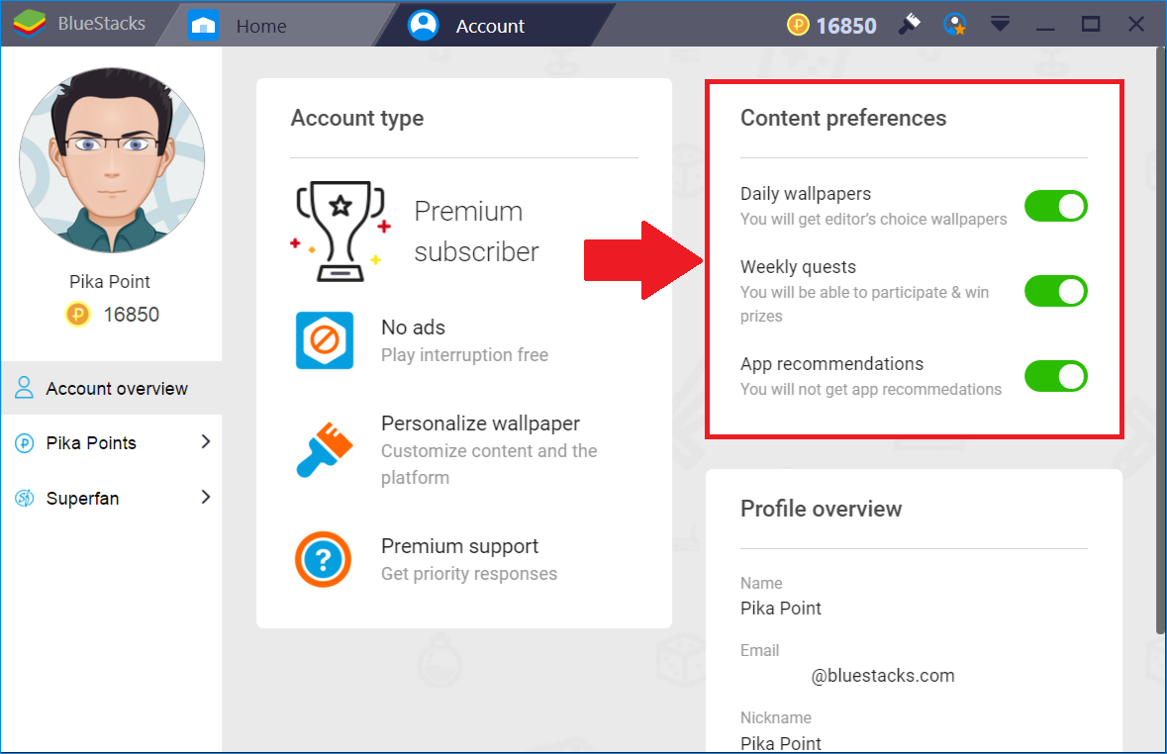Expand the Superfan chevron arrow
This screenshot has height=754, width=1167.
[x=206, y=497]
